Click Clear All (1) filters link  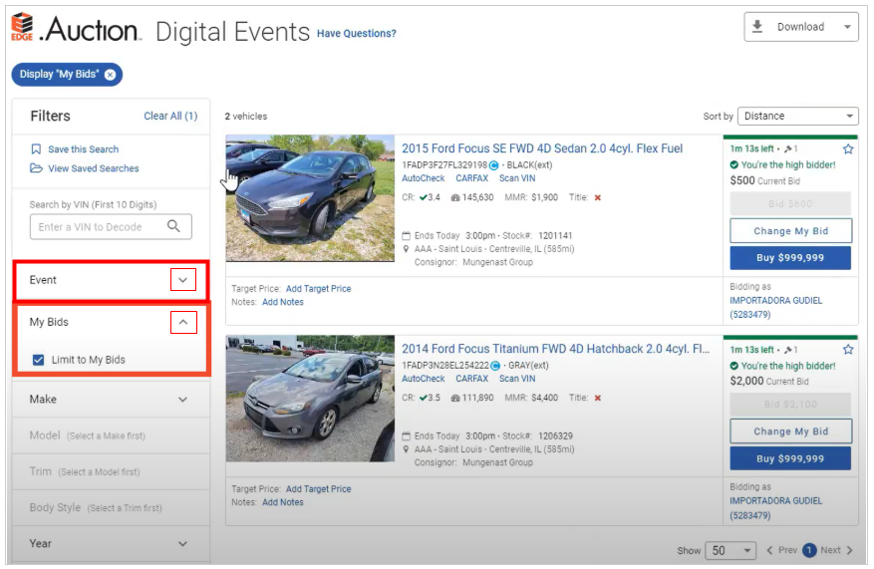tap(170, 116)
